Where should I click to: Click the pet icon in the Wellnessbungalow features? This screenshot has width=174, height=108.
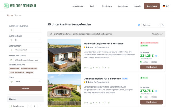[x=109, y=68]
